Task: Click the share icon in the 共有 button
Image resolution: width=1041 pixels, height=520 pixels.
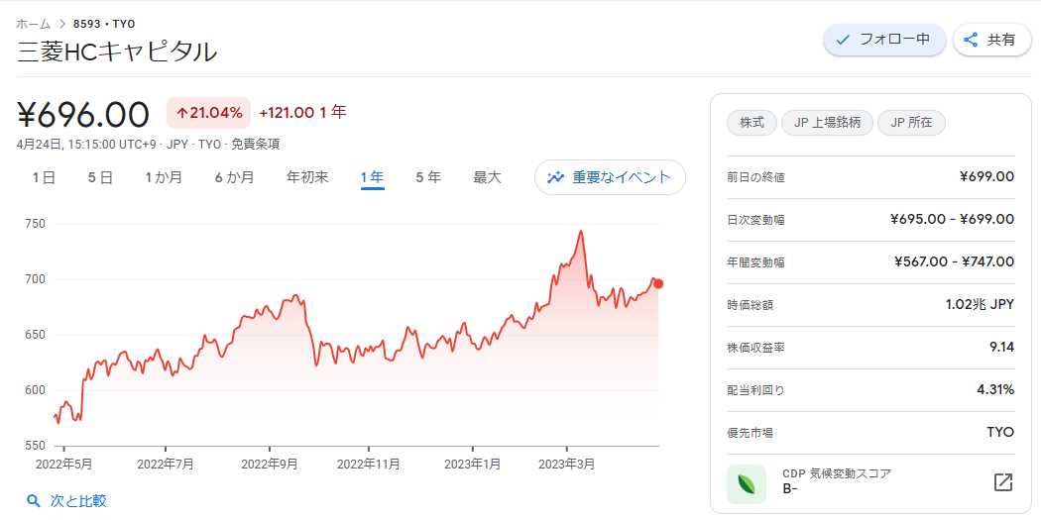Action: (x=971, y=40)
